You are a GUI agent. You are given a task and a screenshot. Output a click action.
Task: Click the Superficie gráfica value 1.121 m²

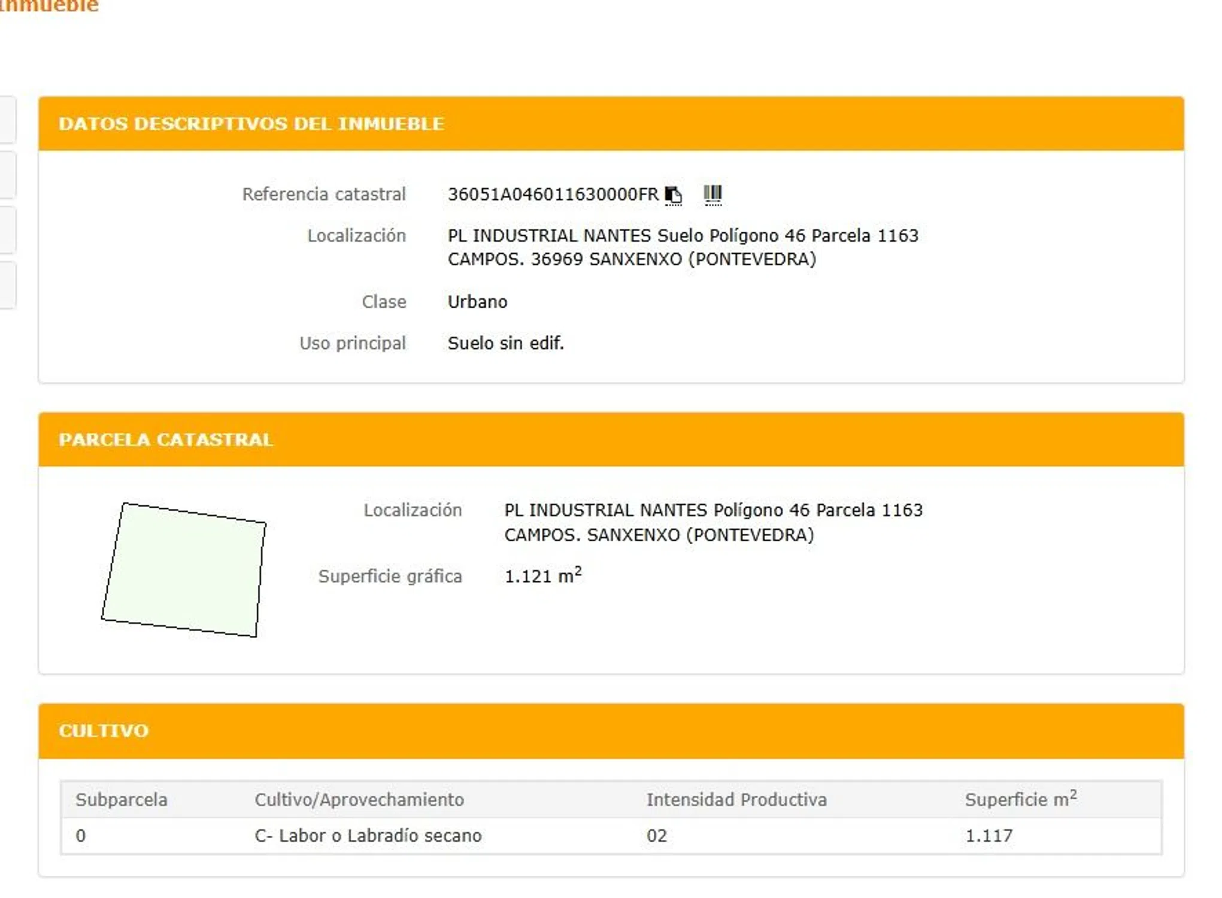coord(542,576)
